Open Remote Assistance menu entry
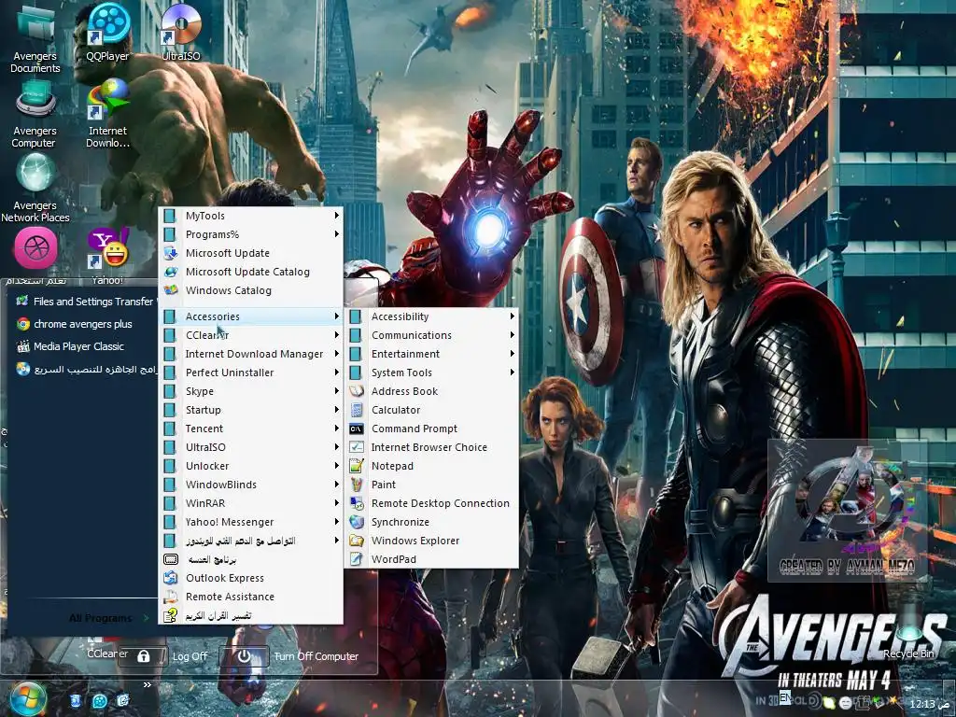Image resolution: width=956 pixels, height=717 pixels. [251, 597]
